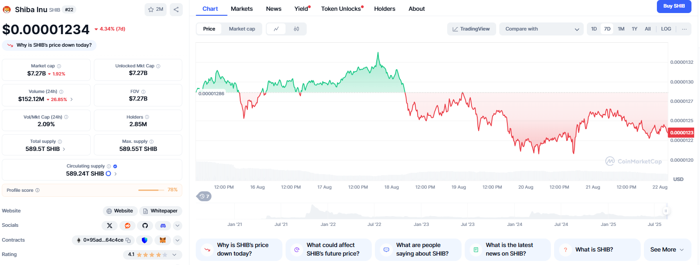Add Shiba Inu to watchlist via star
Viewport: 700px width, 265px height.
coord(155,9)
